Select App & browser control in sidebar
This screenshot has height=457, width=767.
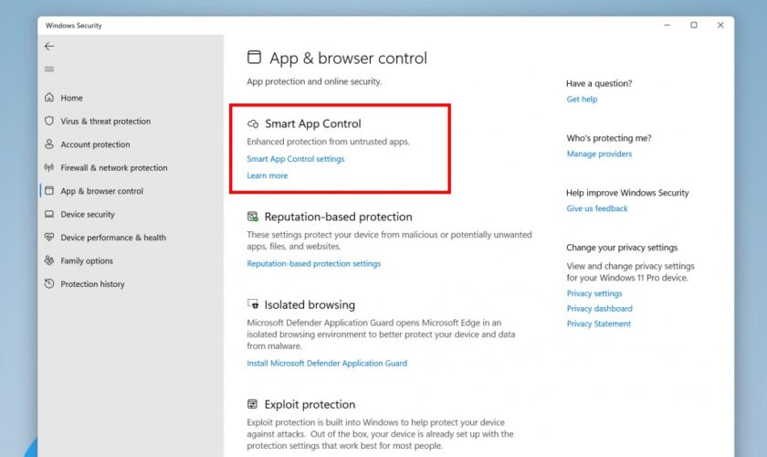[101, 191]
